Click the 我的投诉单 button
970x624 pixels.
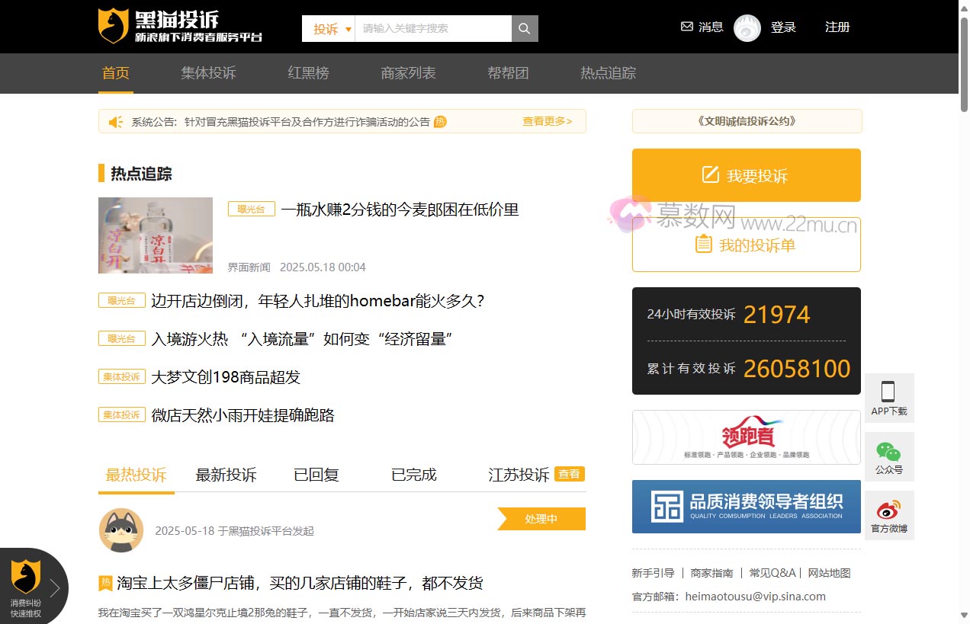[x=746, y=245]
